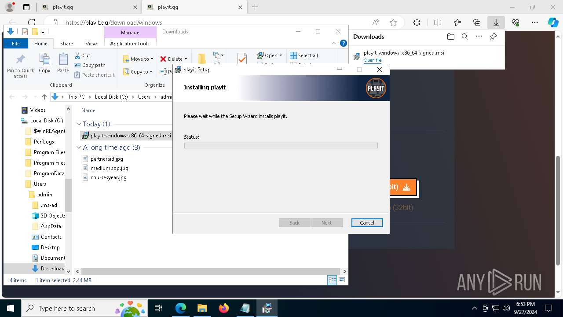Screen dimensions: 563x317
Task: Select mediumpop.jpg file
Action: 109,168
